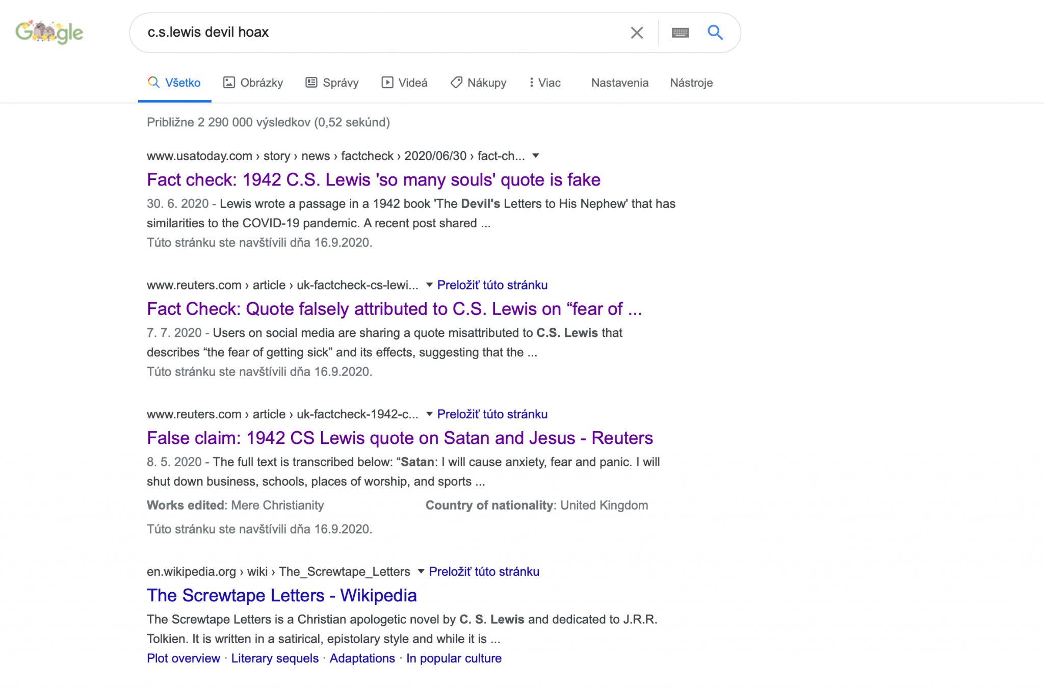The width and height of the screenshot is (1044, 689).
Task: Expand dropdown arrow next to uk-factcheck-1942-c URL
Action: [429, 414]
